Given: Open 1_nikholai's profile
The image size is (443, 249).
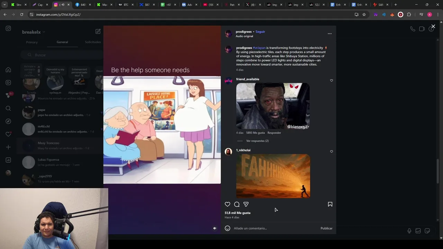Looking at the screenshot, I should click(x=243, y=150).
